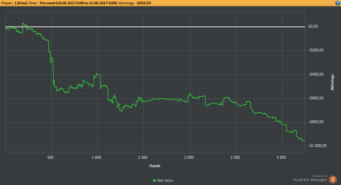
Task: Click the Winnings axis title
Action: [x=332, y=82]
